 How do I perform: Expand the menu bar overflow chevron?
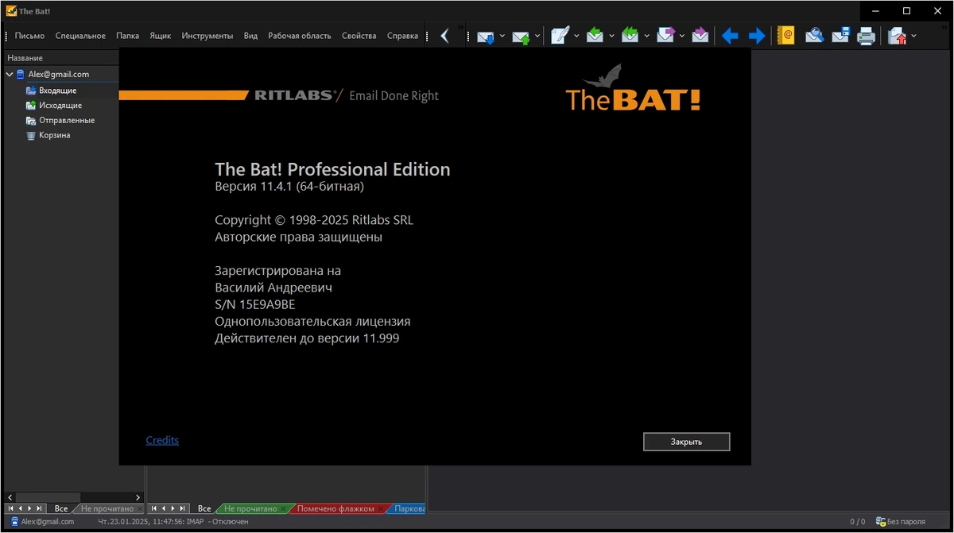(461, 27)
